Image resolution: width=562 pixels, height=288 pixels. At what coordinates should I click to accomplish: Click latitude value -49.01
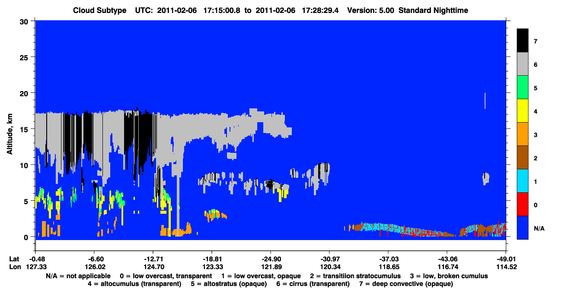click(506, 259)
